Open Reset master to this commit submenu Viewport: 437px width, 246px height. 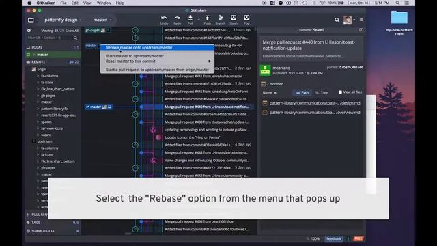(157, 61)
